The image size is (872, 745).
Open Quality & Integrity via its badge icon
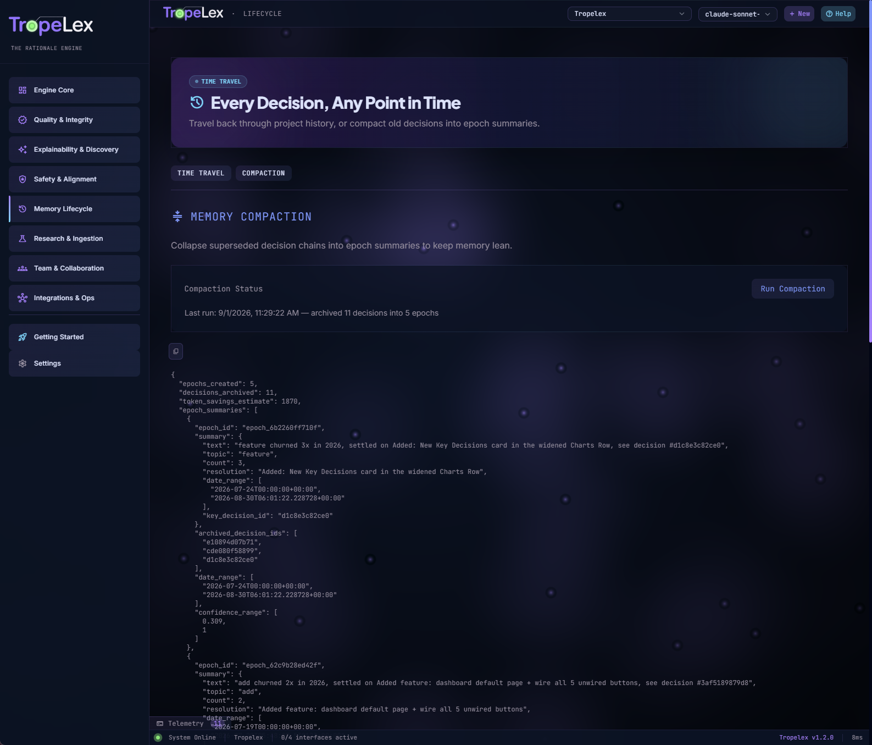23,120
